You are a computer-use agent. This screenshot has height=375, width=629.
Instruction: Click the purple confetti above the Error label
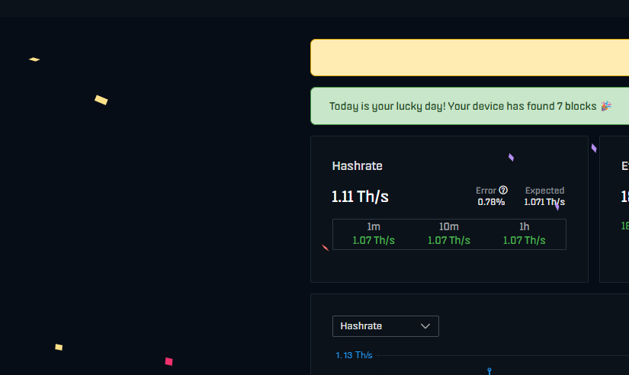point(511,157)
